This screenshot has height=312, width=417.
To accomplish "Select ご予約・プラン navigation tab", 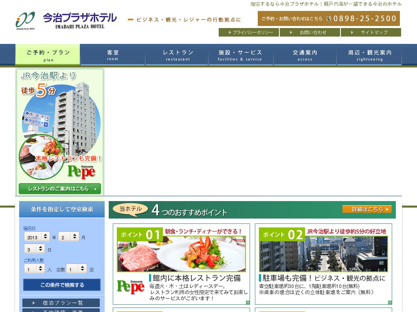I will point(48,55).
